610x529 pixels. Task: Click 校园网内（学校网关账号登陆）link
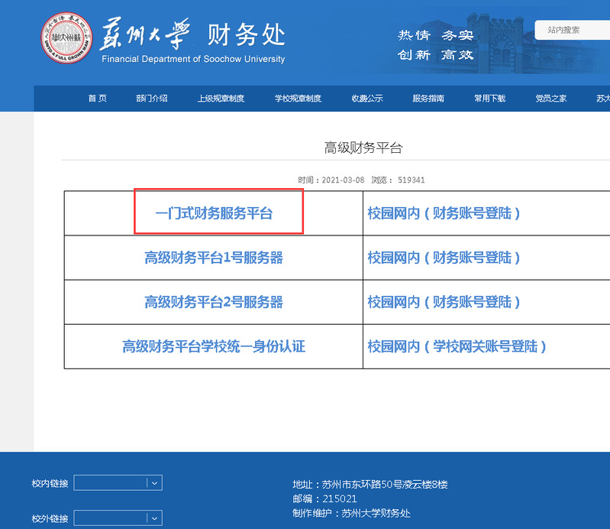(457, 346)
